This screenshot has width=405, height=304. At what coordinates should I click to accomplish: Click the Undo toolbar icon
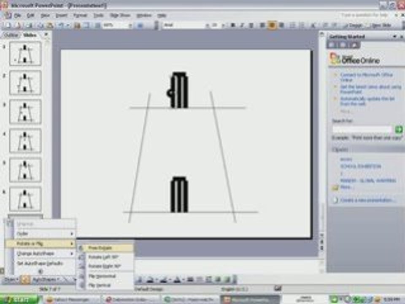click(x=61, y=25)
